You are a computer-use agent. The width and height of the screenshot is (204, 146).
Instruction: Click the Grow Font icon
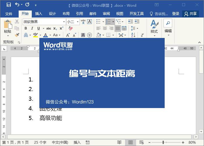pyautogui.click(x=68, y=35)
